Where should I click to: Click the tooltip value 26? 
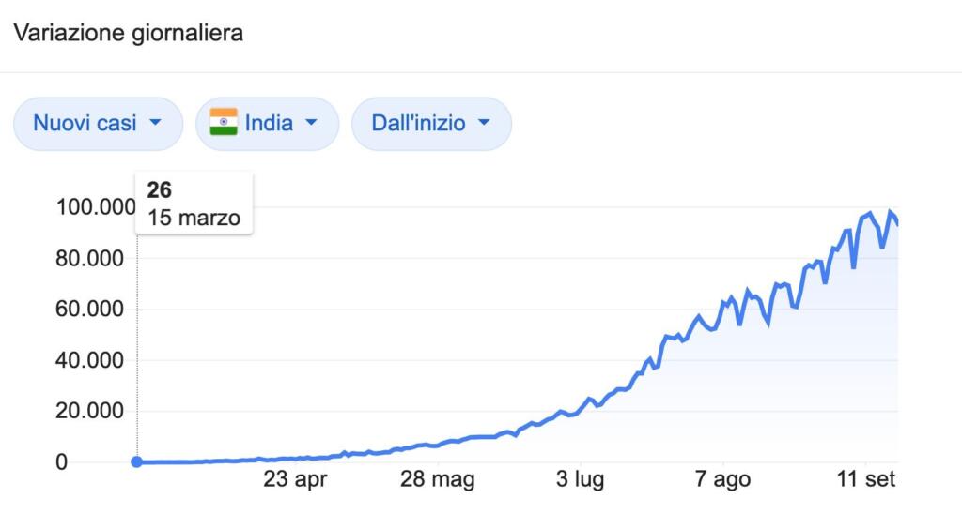(160, 190)
